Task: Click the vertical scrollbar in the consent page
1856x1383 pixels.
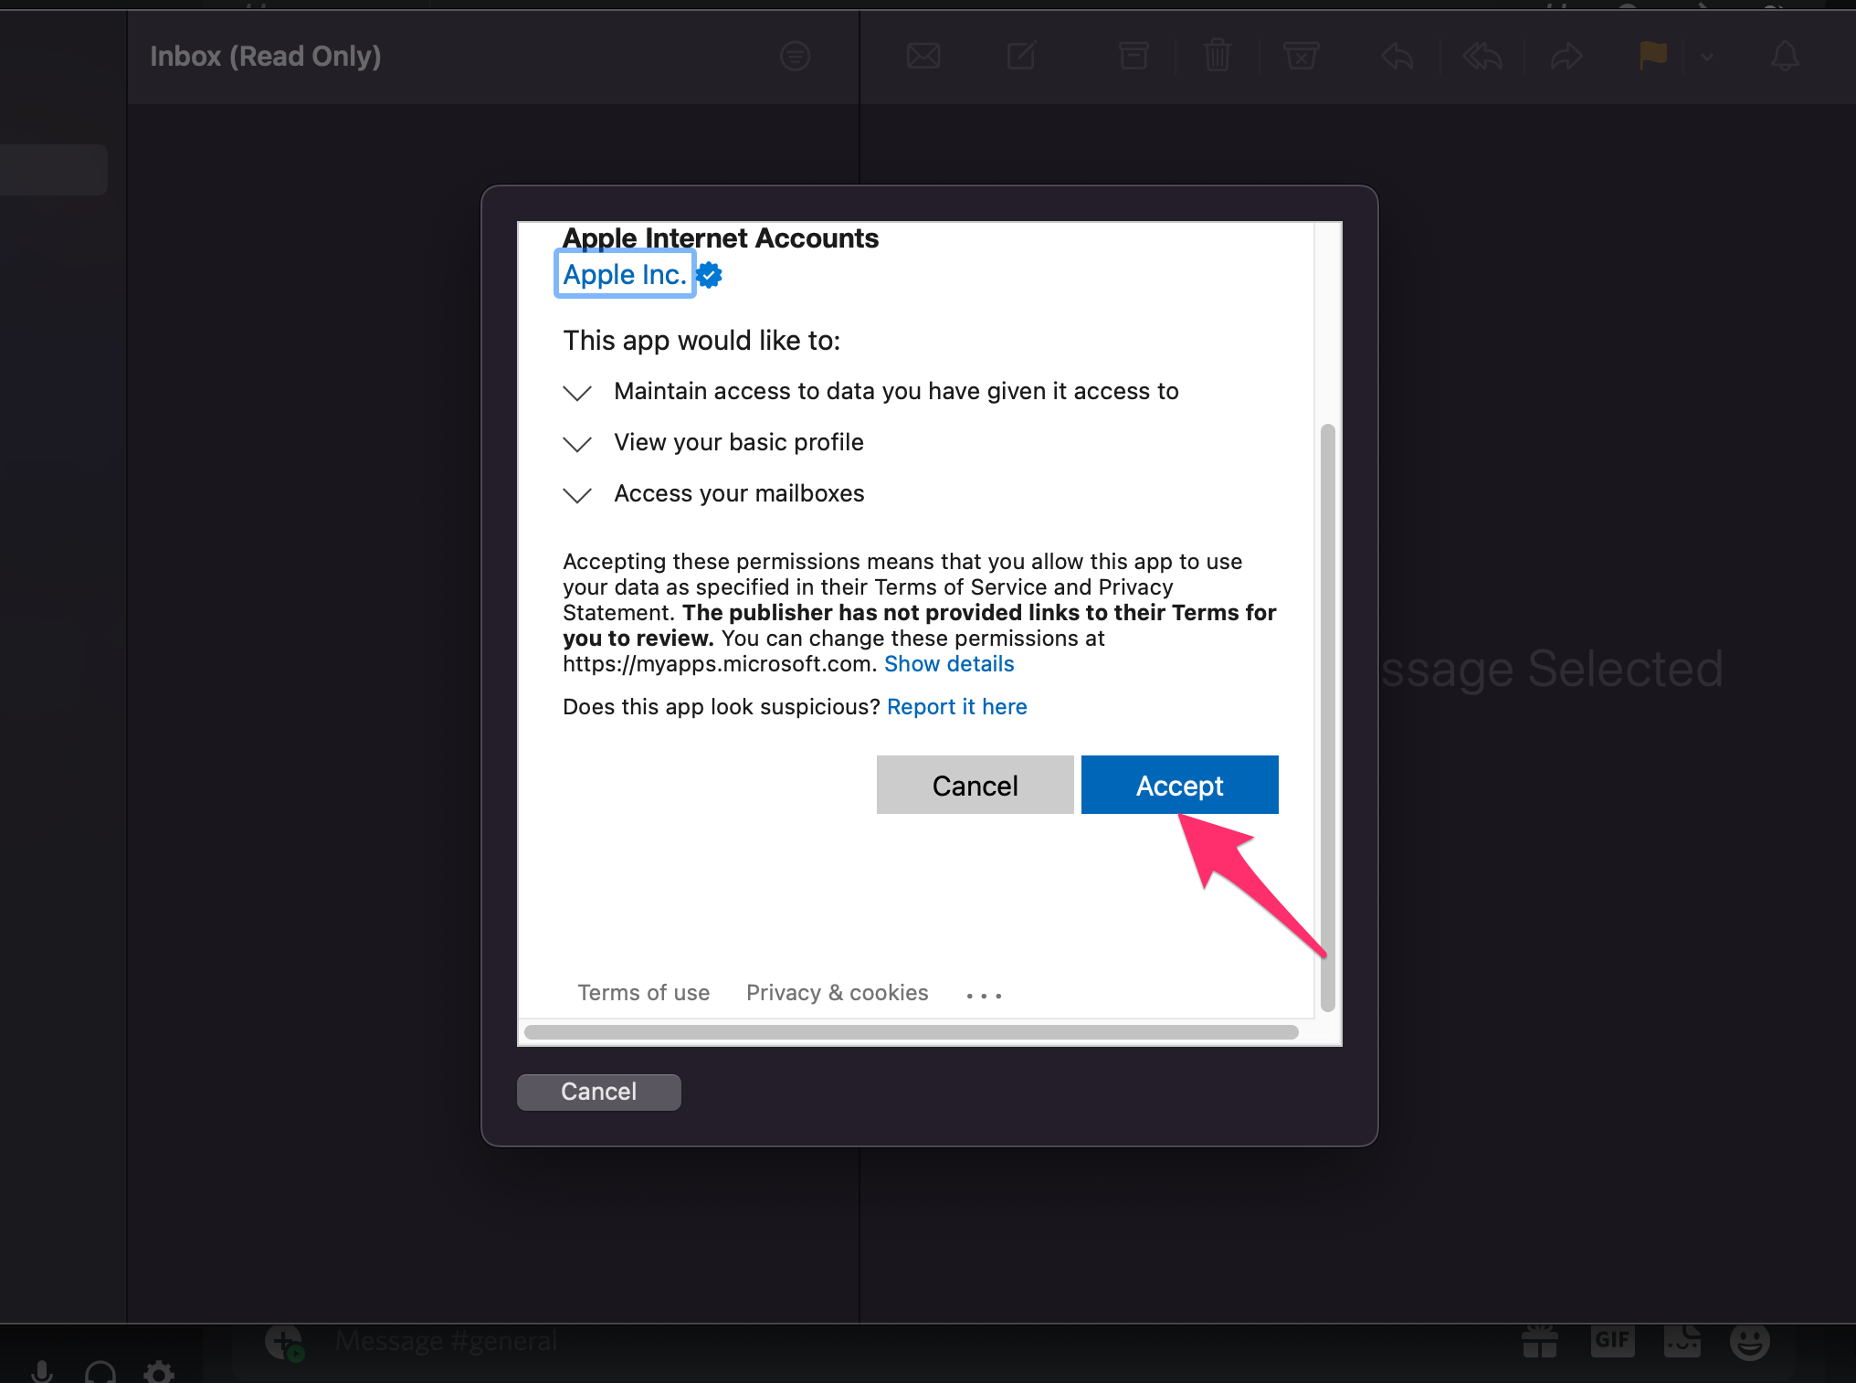Action: [1328, 718]
